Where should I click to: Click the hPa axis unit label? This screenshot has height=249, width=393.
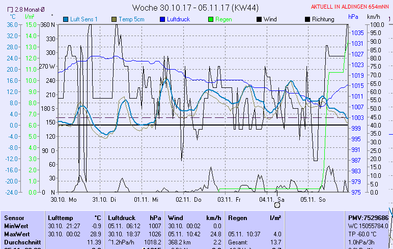353,17
